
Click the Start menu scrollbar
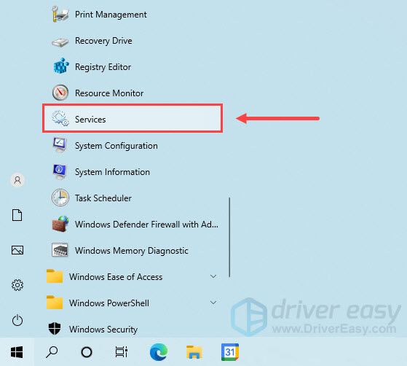[229, 237]
